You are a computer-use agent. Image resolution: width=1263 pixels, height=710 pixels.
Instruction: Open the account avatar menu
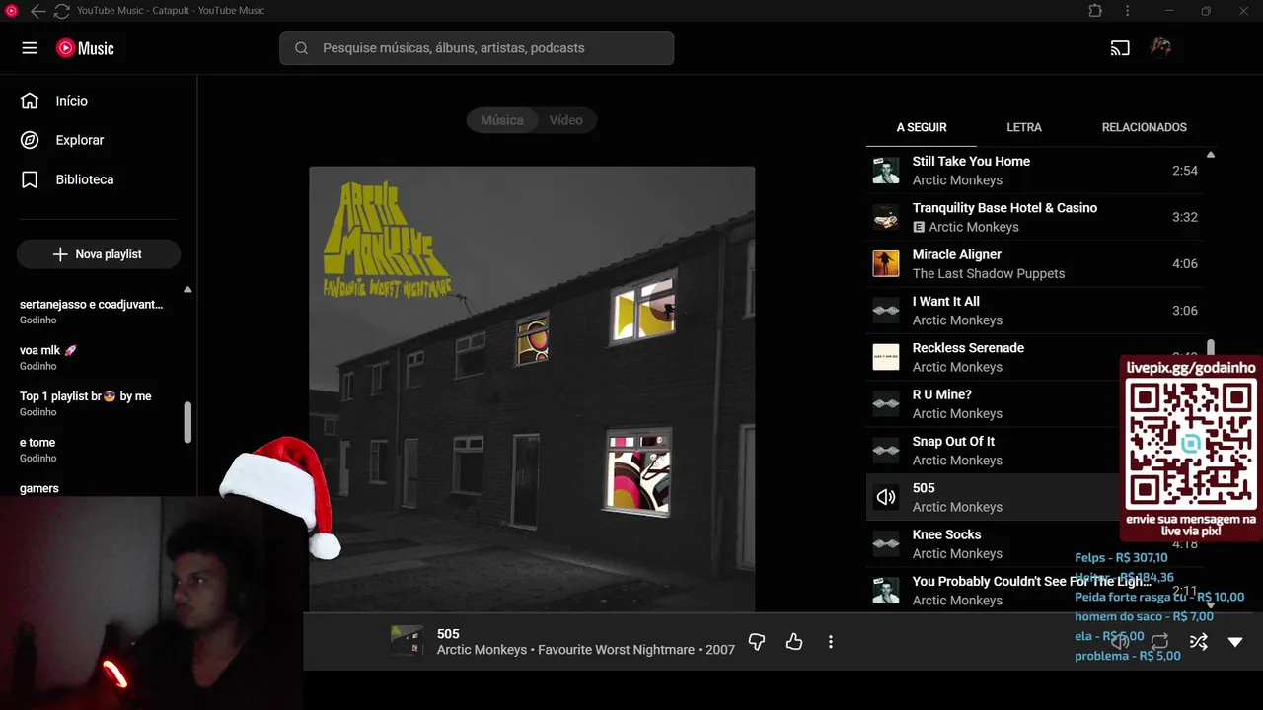click(1161, 48)
